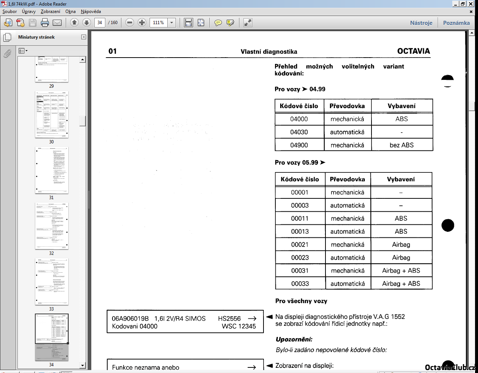The image size is (478, 373).
Task: Click the Send by email envelope icon
Action: [x=57, y=23]
